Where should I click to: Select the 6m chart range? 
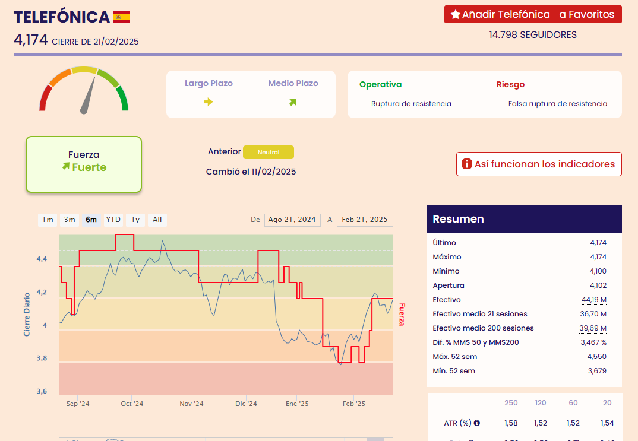(x=91, y=220)
